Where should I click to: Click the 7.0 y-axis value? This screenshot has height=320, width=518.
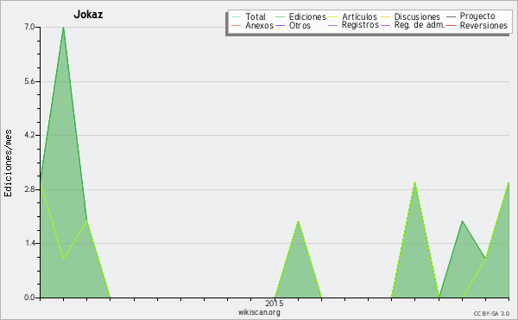click(x=29, y=27)
